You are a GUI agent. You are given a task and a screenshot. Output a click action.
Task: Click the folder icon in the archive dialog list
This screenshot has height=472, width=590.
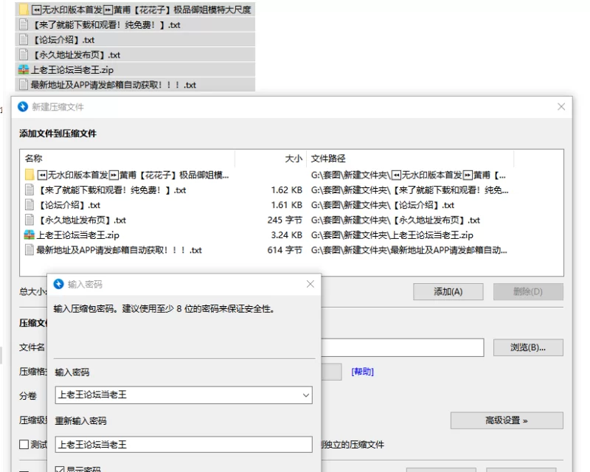29,175
